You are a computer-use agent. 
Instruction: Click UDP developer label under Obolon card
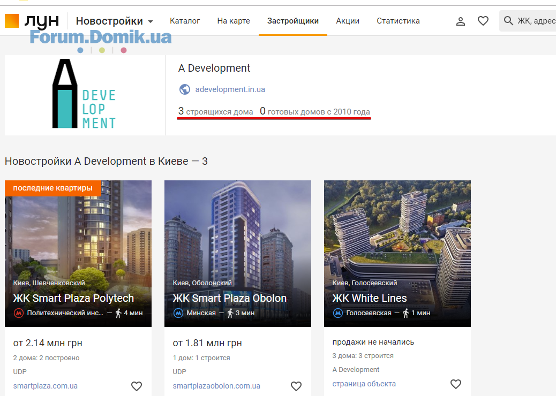point(179,371)
